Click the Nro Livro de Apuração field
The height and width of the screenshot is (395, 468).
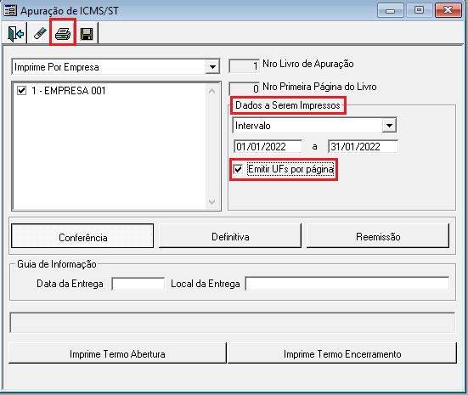[x=244, y=65]
